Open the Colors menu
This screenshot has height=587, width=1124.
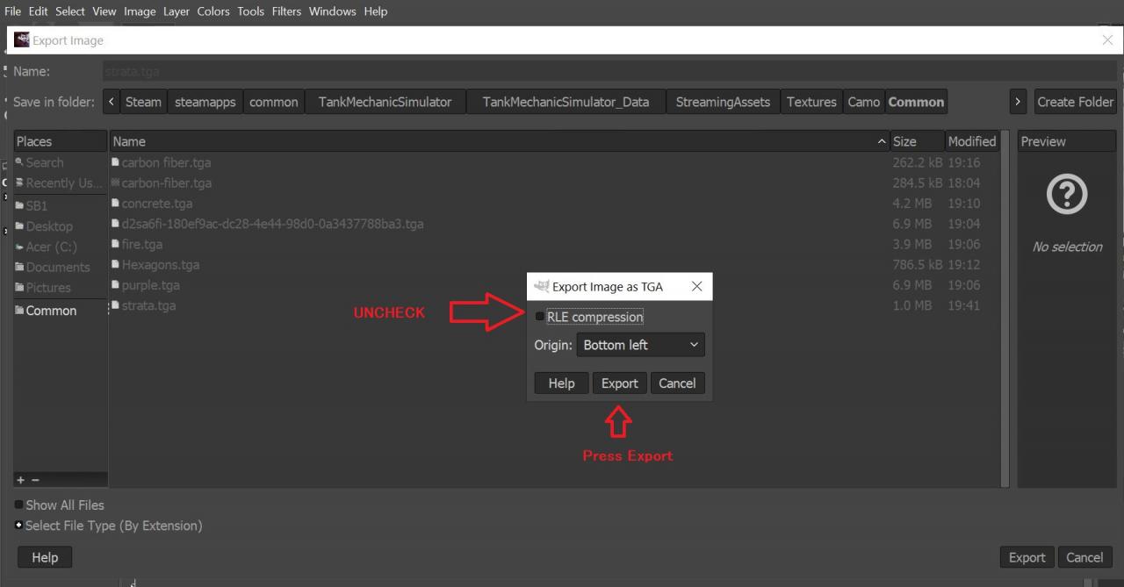click(213, 11)
